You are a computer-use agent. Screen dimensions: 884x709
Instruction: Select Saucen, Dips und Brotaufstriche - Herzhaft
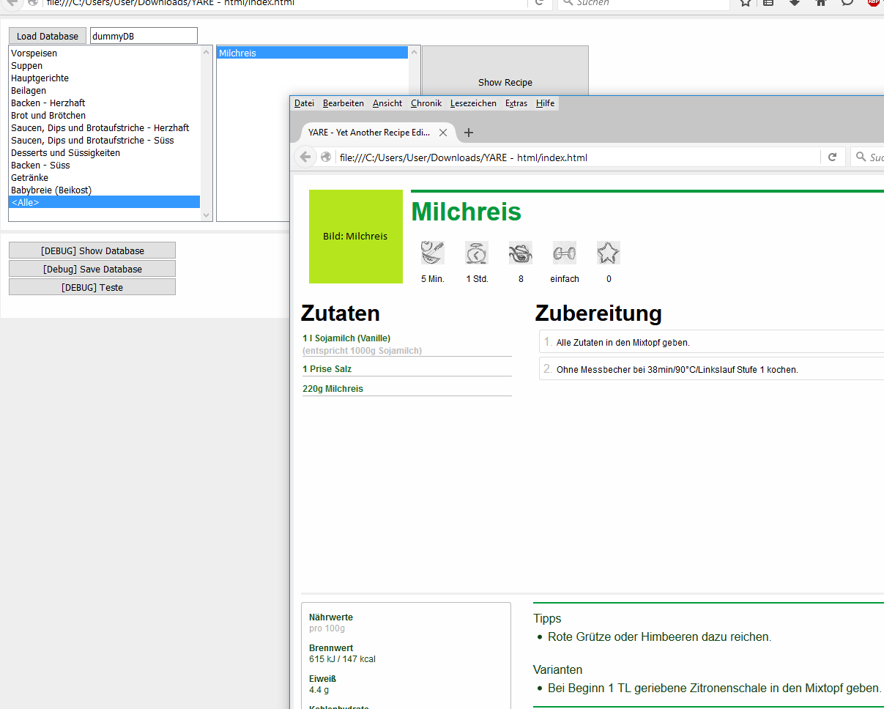[x=105, y=128]
